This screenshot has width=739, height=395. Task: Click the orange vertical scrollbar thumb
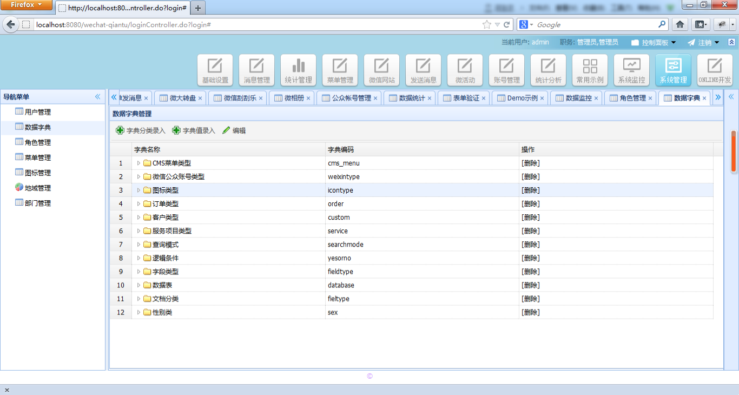tap(734, 151)
